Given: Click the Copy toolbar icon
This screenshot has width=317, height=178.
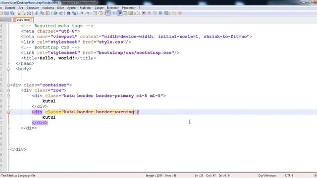Looking at the screenshot, I should [x=42, y=13].
